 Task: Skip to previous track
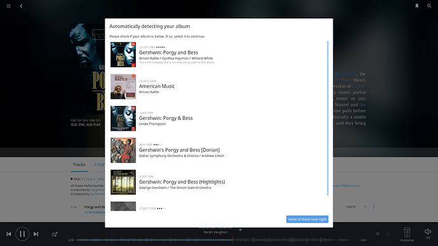pos(9,234)
